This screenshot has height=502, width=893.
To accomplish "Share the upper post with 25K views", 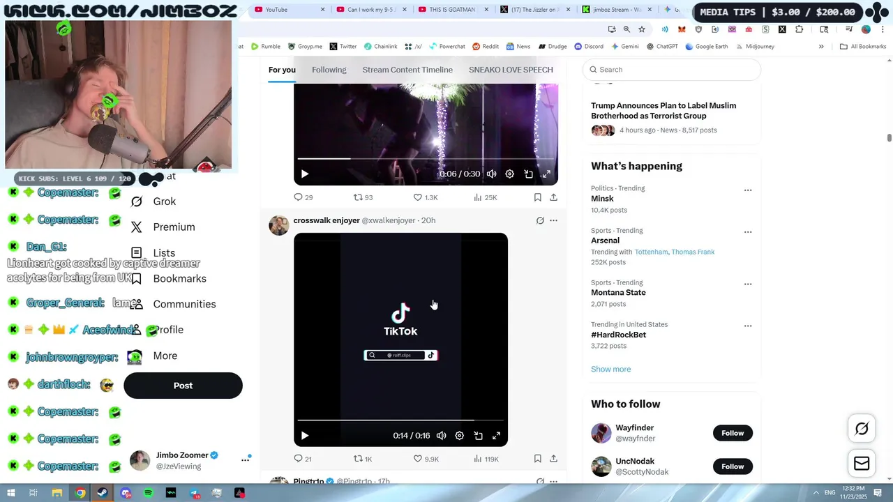I will click(553, 197).
